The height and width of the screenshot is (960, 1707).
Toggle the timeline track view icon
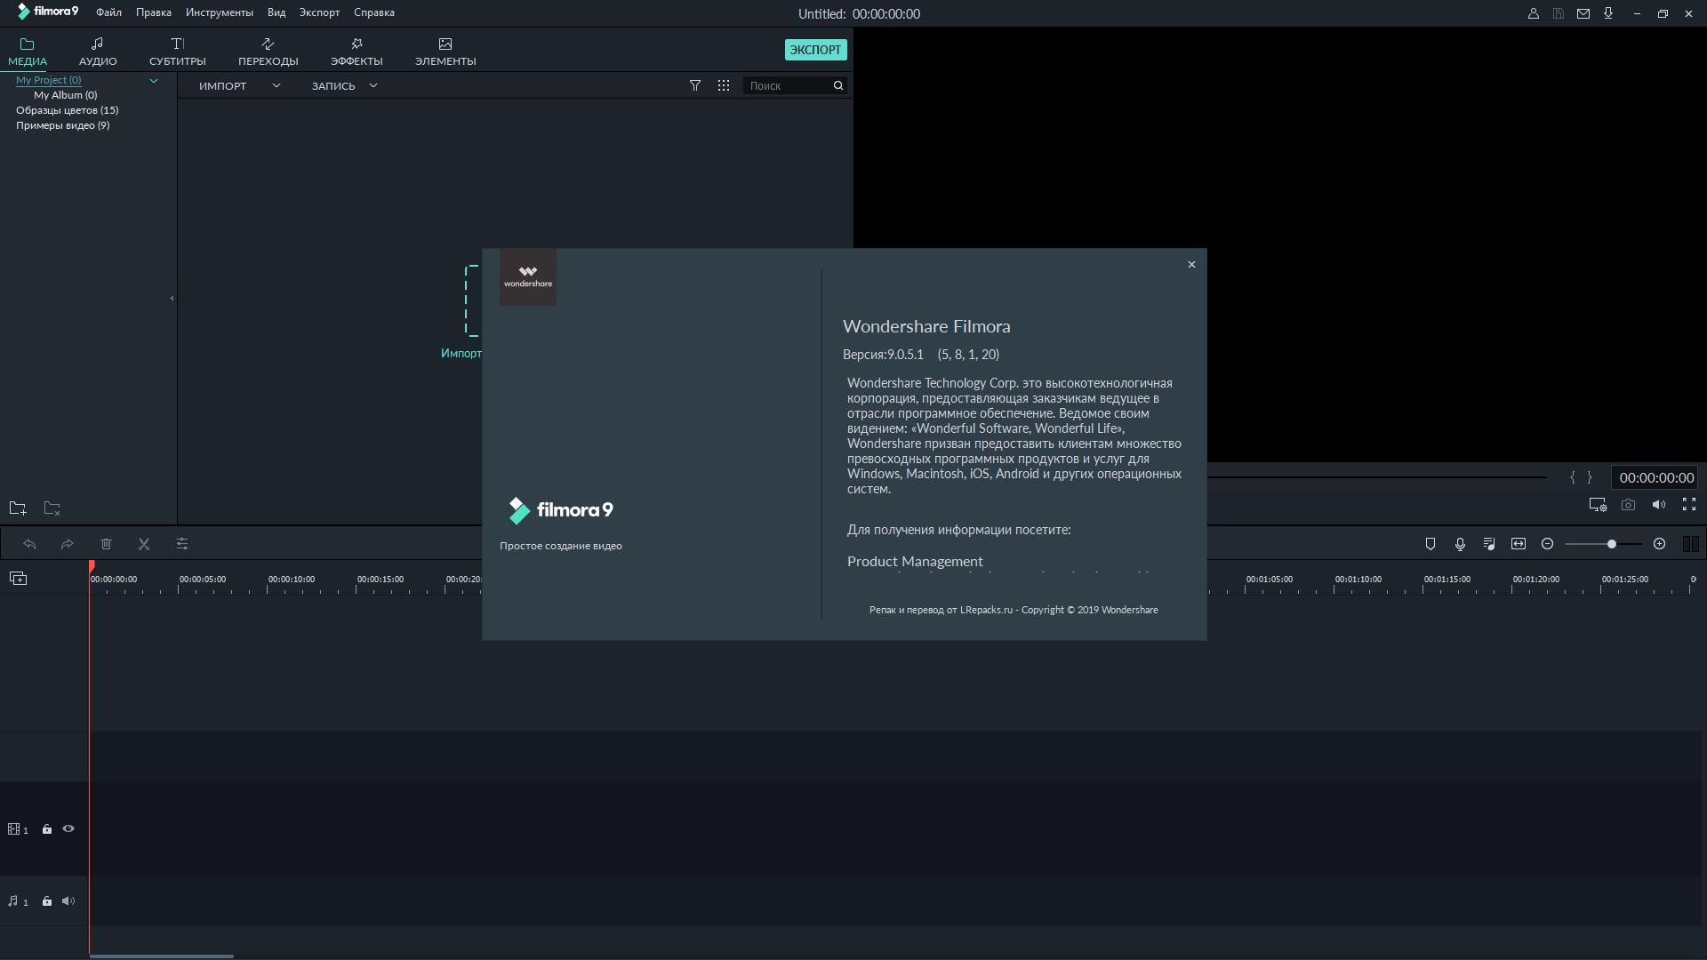click(x=1690, y=544)
